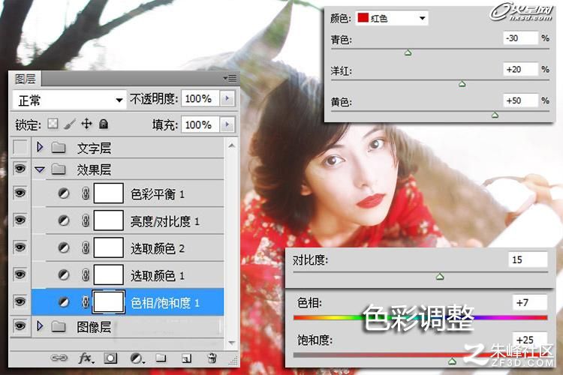Click adjustment icon of 亮度/对比度 1 layer
This screenshot has height=375, width=563.
tap(64, 220)
